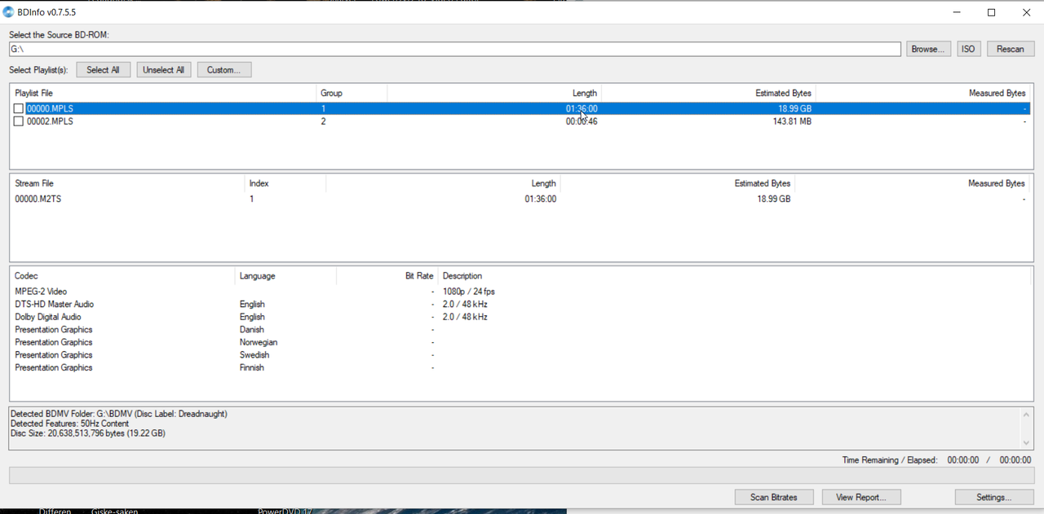Click the Detected Features: 50Hz Content line
The width and height of the screenshot is (1044, 514).
[x=69, y=424]
